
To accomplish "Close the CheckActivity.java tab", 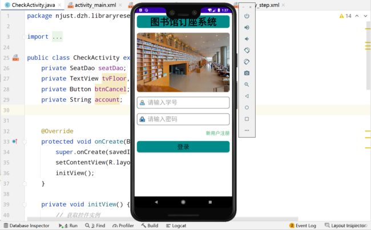I will tap(59, 5).
